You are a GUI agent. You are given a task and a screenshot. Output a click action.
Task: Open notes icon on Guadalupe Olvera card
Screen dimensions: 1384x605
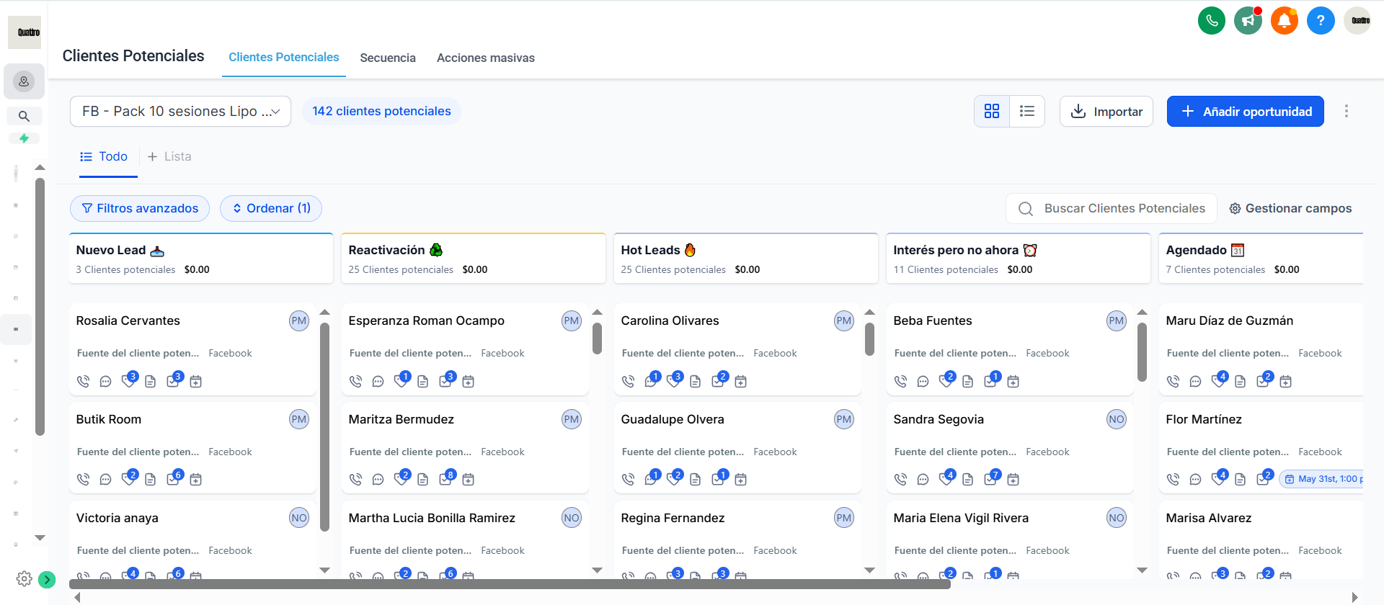tap(695, 479)
